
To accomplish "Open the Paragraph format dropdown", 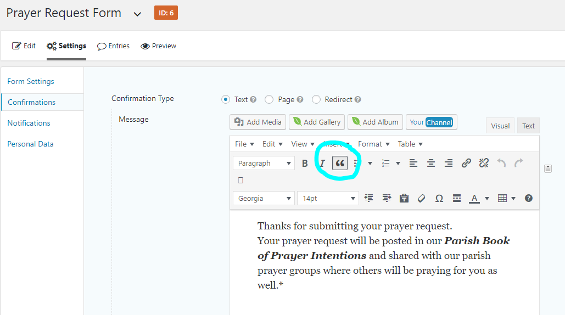I will (264, 163).
